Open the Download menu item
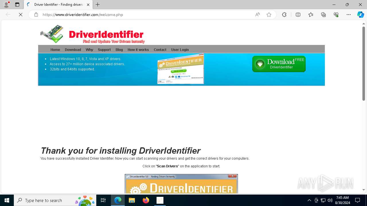 click(73, 50)
